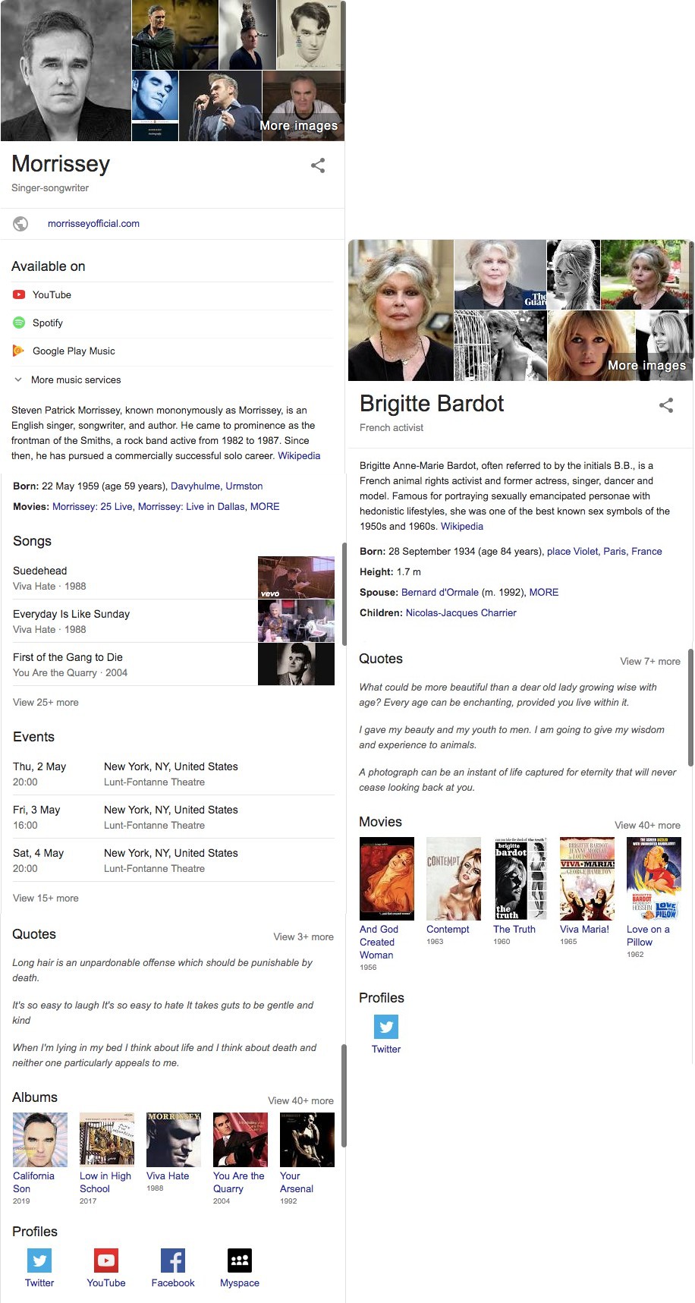Open Wikipedia link in Brigitte Bardot description
The height and width of the screenshot is (1303, 695).
tap(462, 526)
